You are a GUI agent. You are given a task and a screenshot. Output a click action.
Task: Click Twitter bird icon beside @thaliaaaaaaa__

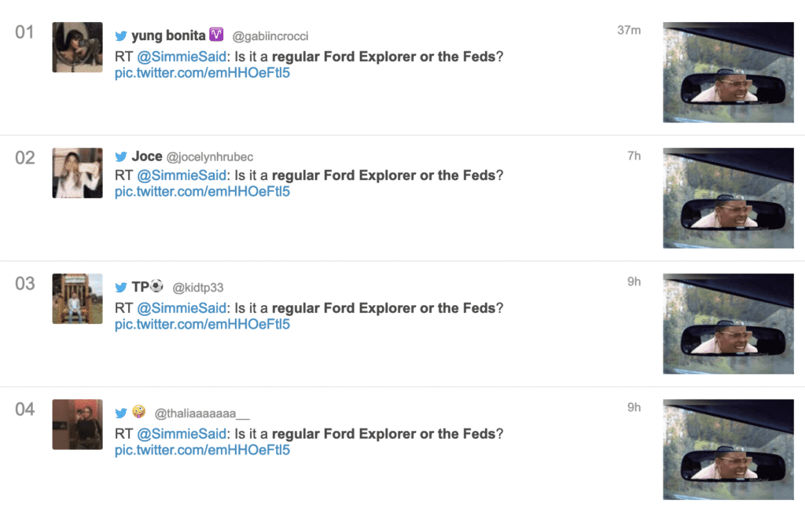121,413
